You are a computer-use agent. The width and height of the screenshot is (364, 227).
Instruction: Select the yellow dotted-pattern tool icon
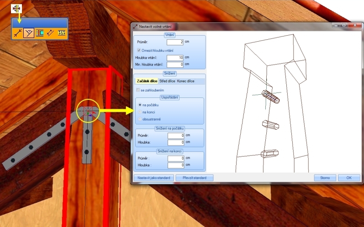pos(61,33)
